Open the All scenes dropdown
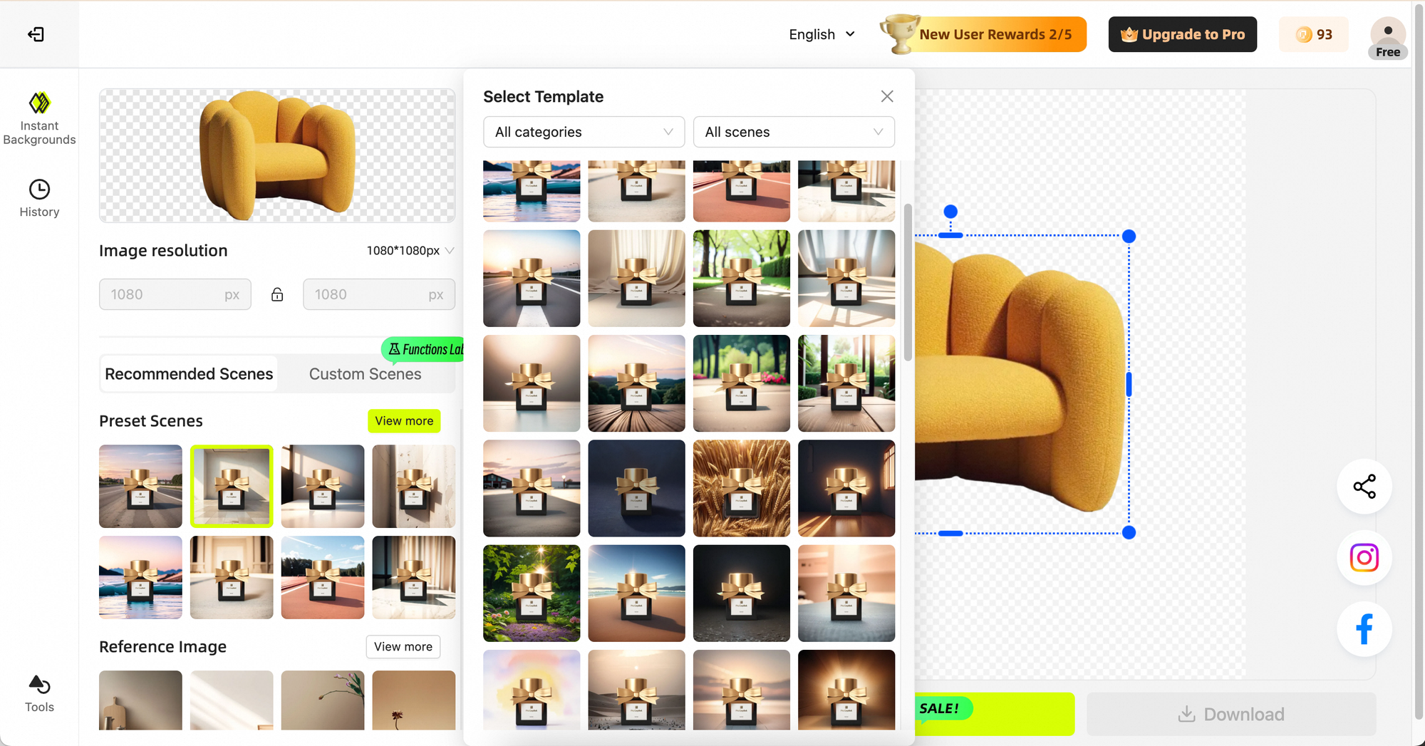 [793, 132]
